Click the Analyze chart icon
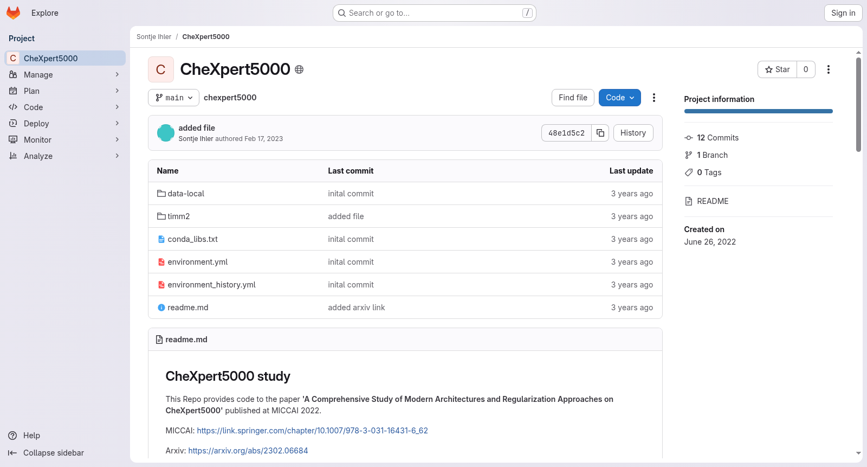Image resolution: width=867 pixels, height=467 pixels. pos(13,156)
